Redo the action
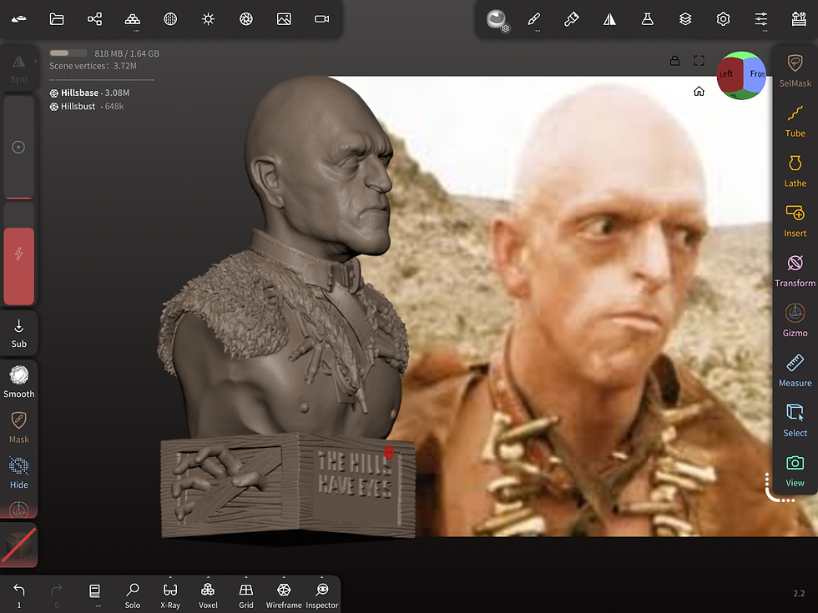818x613 pixels. click(57, 594)
